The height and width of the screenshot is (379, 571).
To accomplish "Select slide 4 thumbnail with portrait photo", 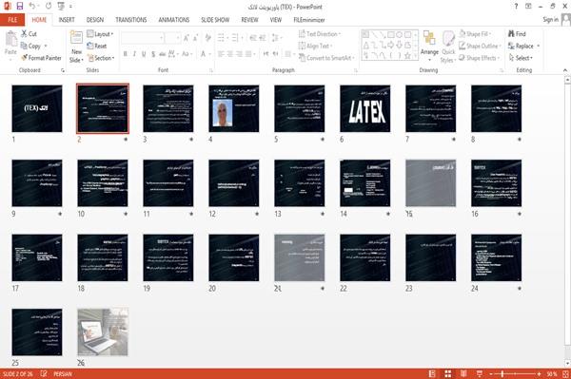I will 234,108.
